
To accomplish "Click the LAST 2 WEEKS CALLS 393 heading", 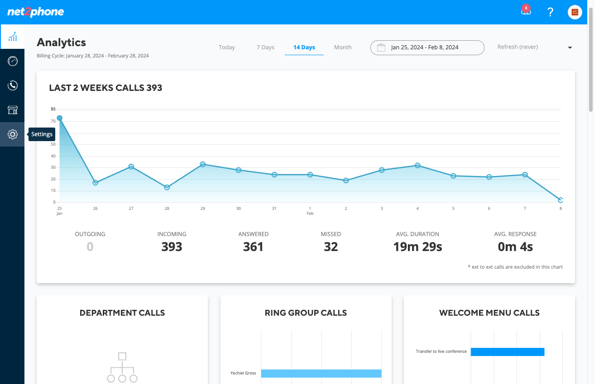I will pos(105,88).
